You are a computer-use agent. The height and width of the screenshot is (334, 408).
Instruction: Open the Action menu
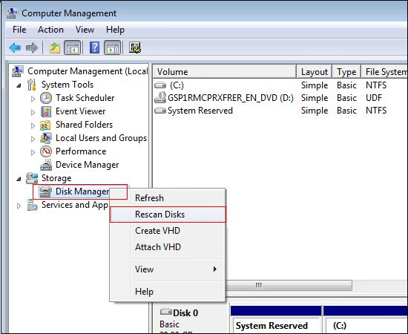coord(50,30)
